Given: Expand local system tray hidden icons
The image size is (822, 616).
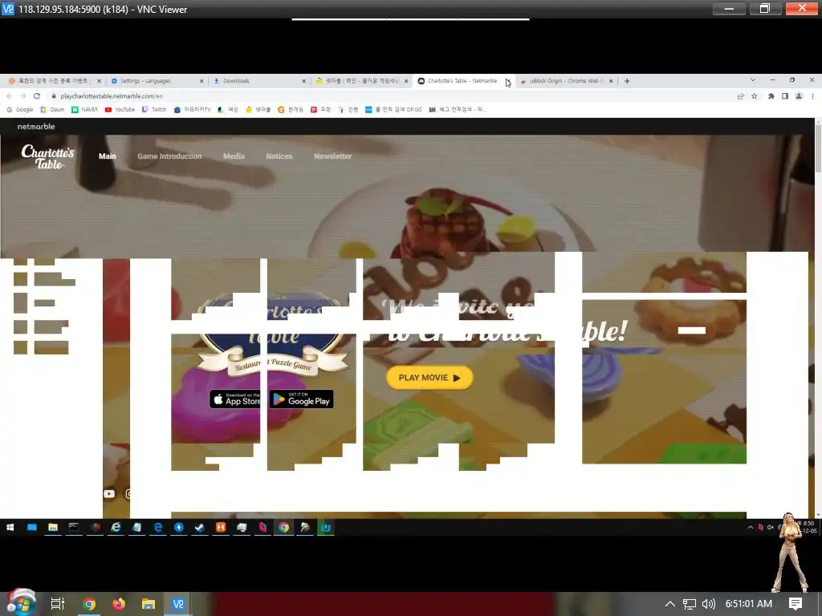Looking at the screenshot, I should pos(670,604).
